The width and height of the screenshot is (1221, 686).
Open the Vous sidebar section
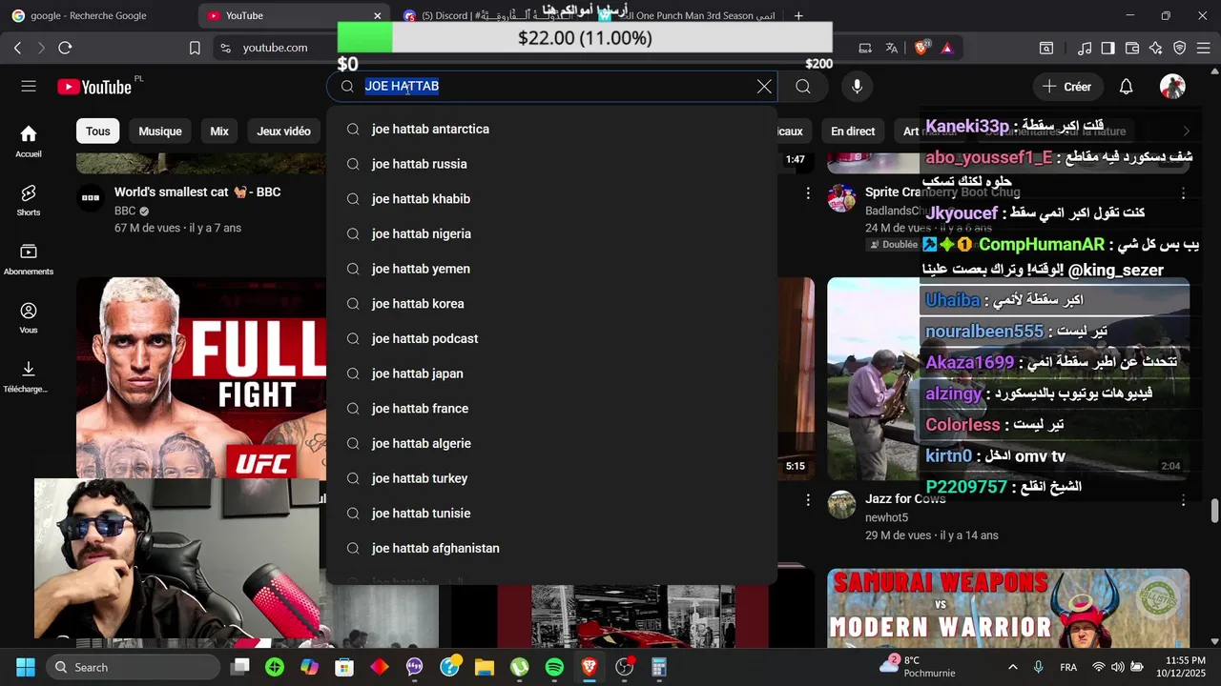[29, 318]
